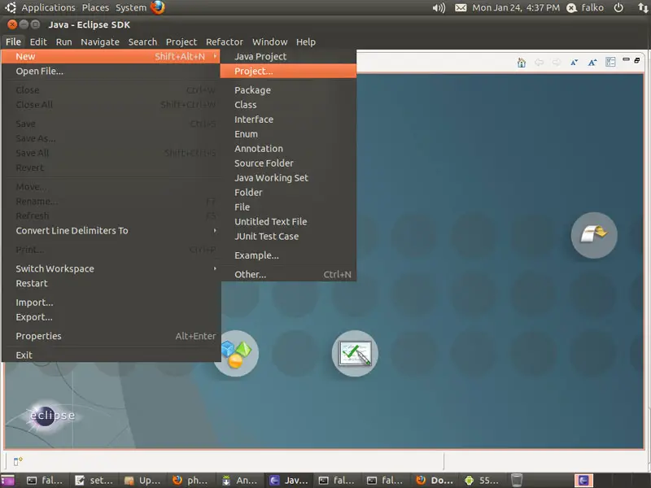Choose Package from New submenu
The image size is (651, 488).
(x=289, y=90)
